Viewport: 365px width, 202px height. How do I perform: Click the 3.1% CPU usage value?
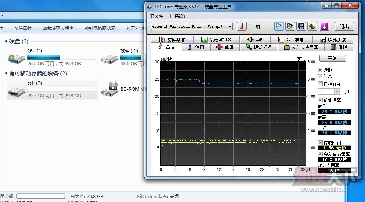pyautogui.click(x=335, y=170)
